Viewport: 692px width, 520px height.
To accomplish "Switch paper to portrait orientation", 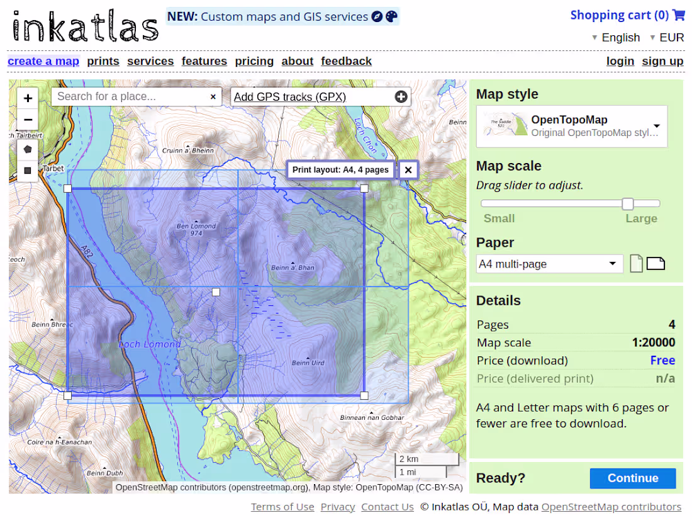I will coord(636,263).
